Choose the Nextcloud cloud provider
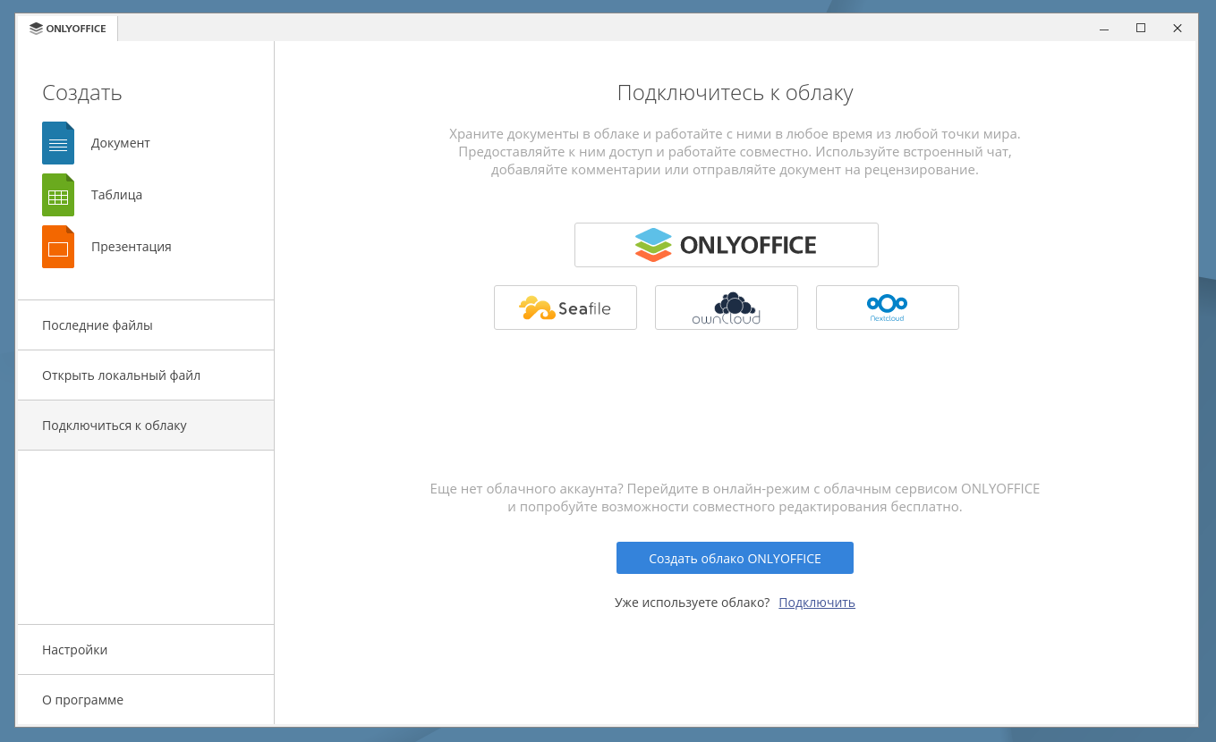The height and width of the screenshot is (742, 1216). click(887, 308)
